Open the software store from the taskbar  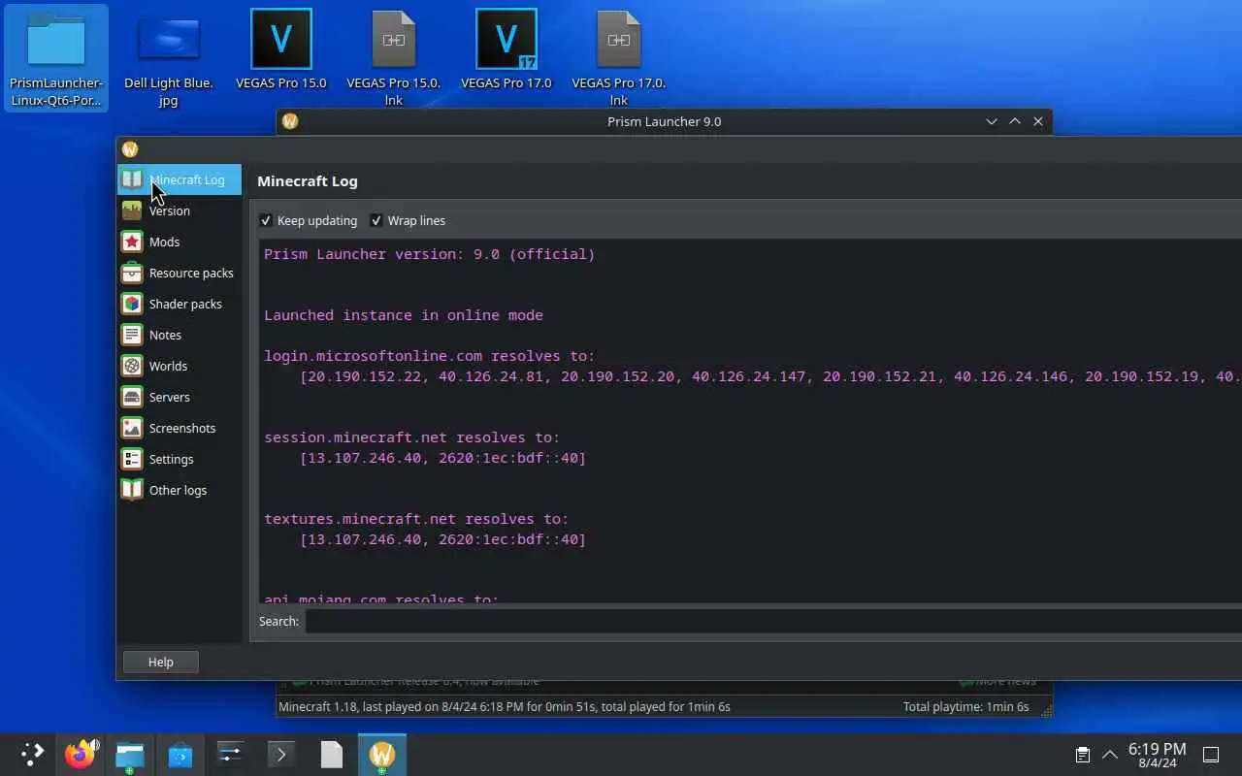tap(180, 754)
